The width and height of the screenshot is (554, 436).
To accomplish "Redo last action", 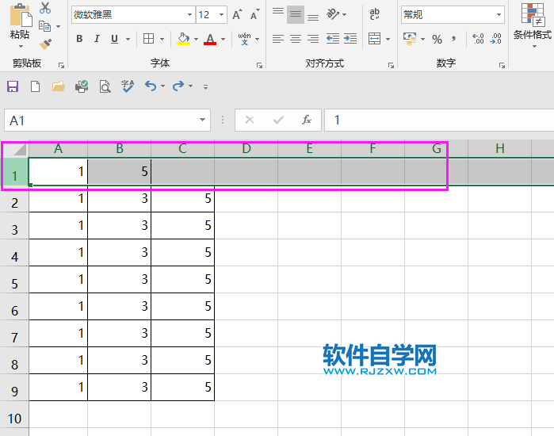I will (178, 86).
